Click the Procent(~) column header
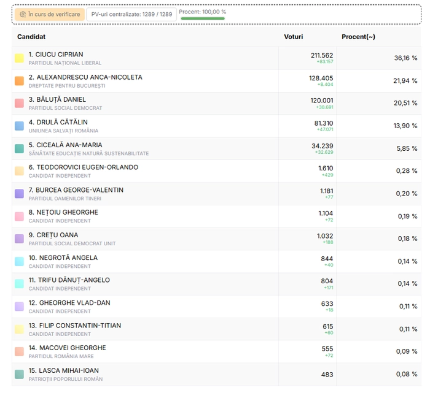430x393 pixels. [358, 37]
